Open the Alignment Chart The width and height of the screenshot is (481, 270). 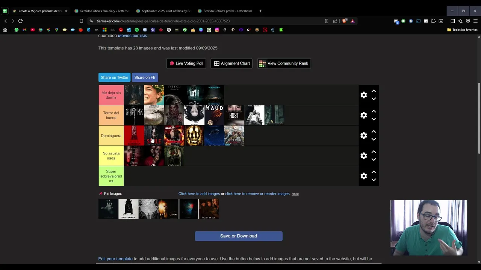click(232, 63)
